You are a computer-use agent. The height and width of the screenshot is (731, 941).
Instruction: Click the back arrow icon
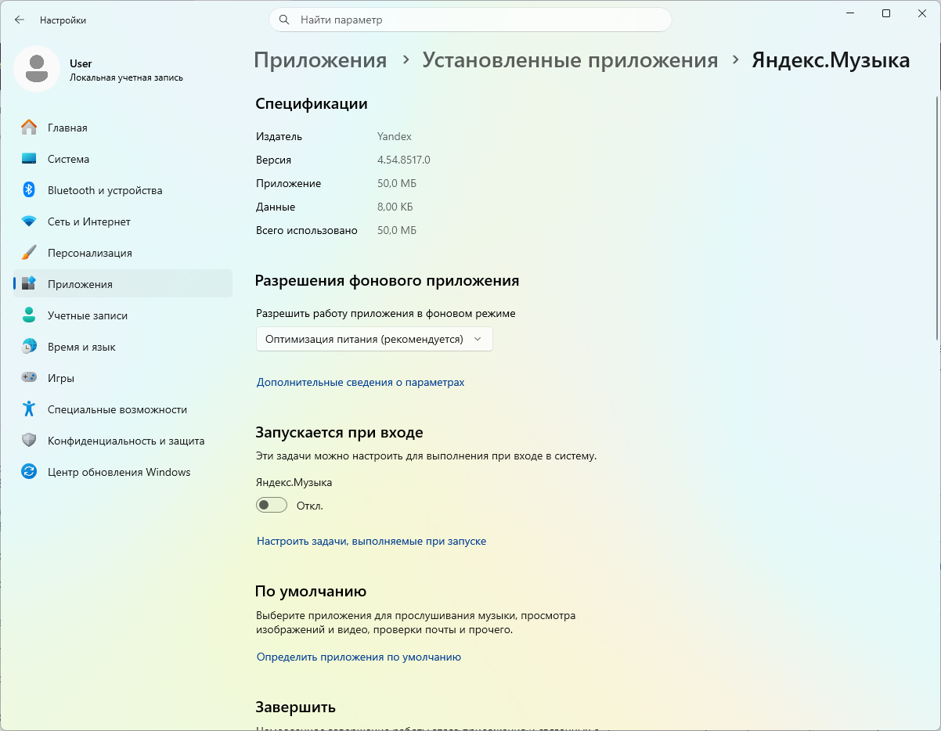click(20, 20)
